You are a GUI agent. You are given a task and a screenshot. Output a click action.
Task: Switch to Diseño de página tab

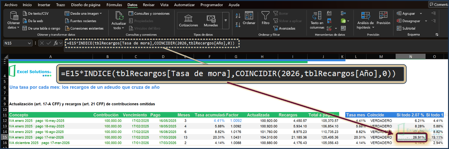tap(86, 5)
